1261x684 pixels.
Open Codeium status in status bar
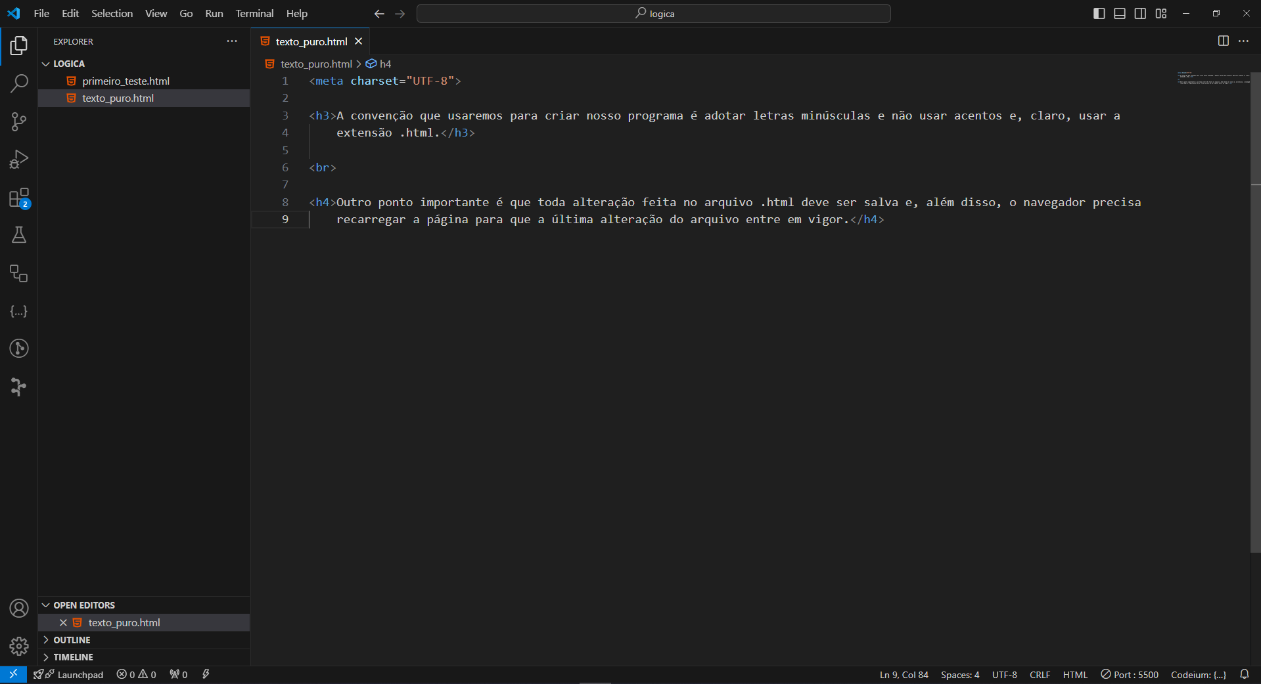pos(1198,674)
